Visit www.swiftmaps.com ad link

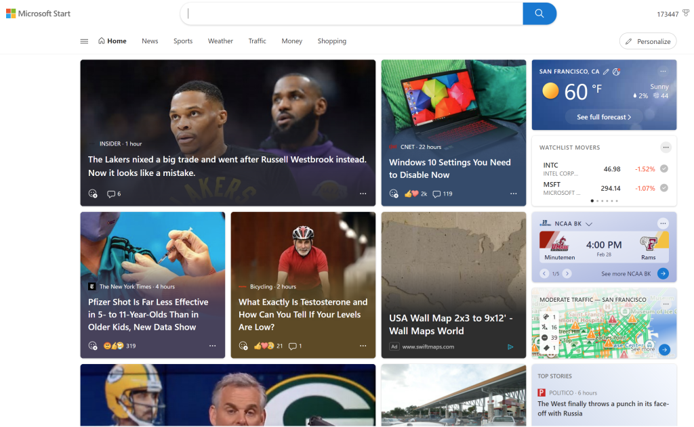428,346
